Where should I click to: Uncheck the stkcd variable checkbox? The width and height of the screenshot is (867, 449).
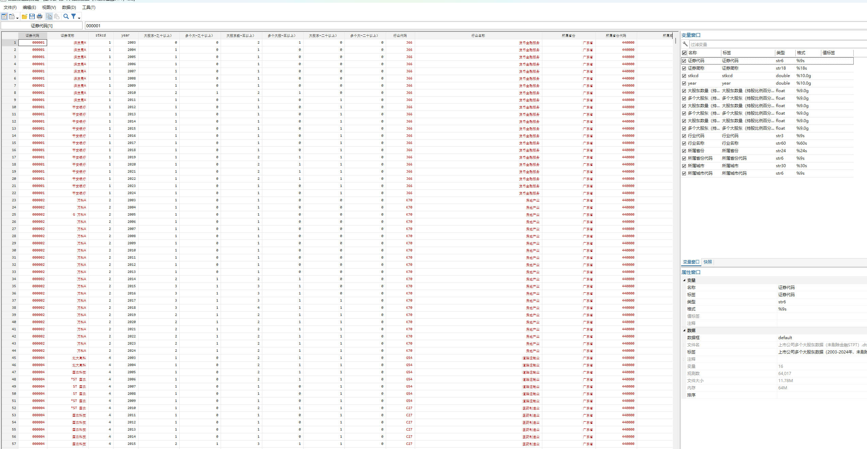coord(684,76)
